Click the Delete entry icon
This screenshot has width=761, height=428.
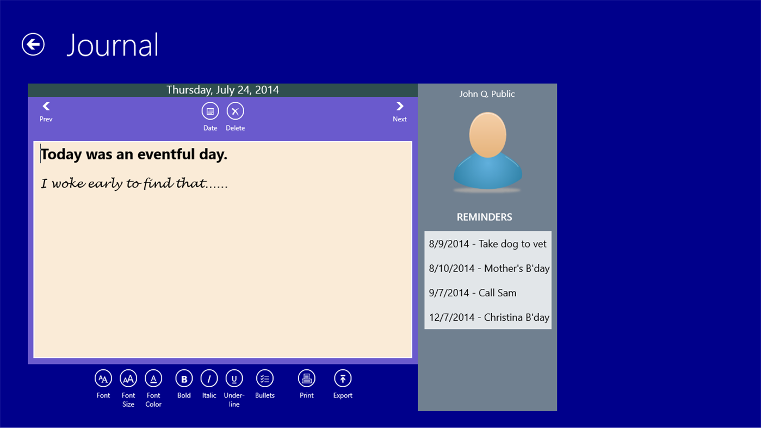pos(235,110)
